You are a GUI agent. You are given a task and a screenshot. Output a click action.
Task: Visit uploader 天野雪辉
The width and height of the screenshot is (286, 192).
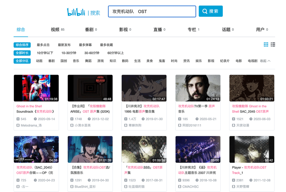(x=243, y=187)
